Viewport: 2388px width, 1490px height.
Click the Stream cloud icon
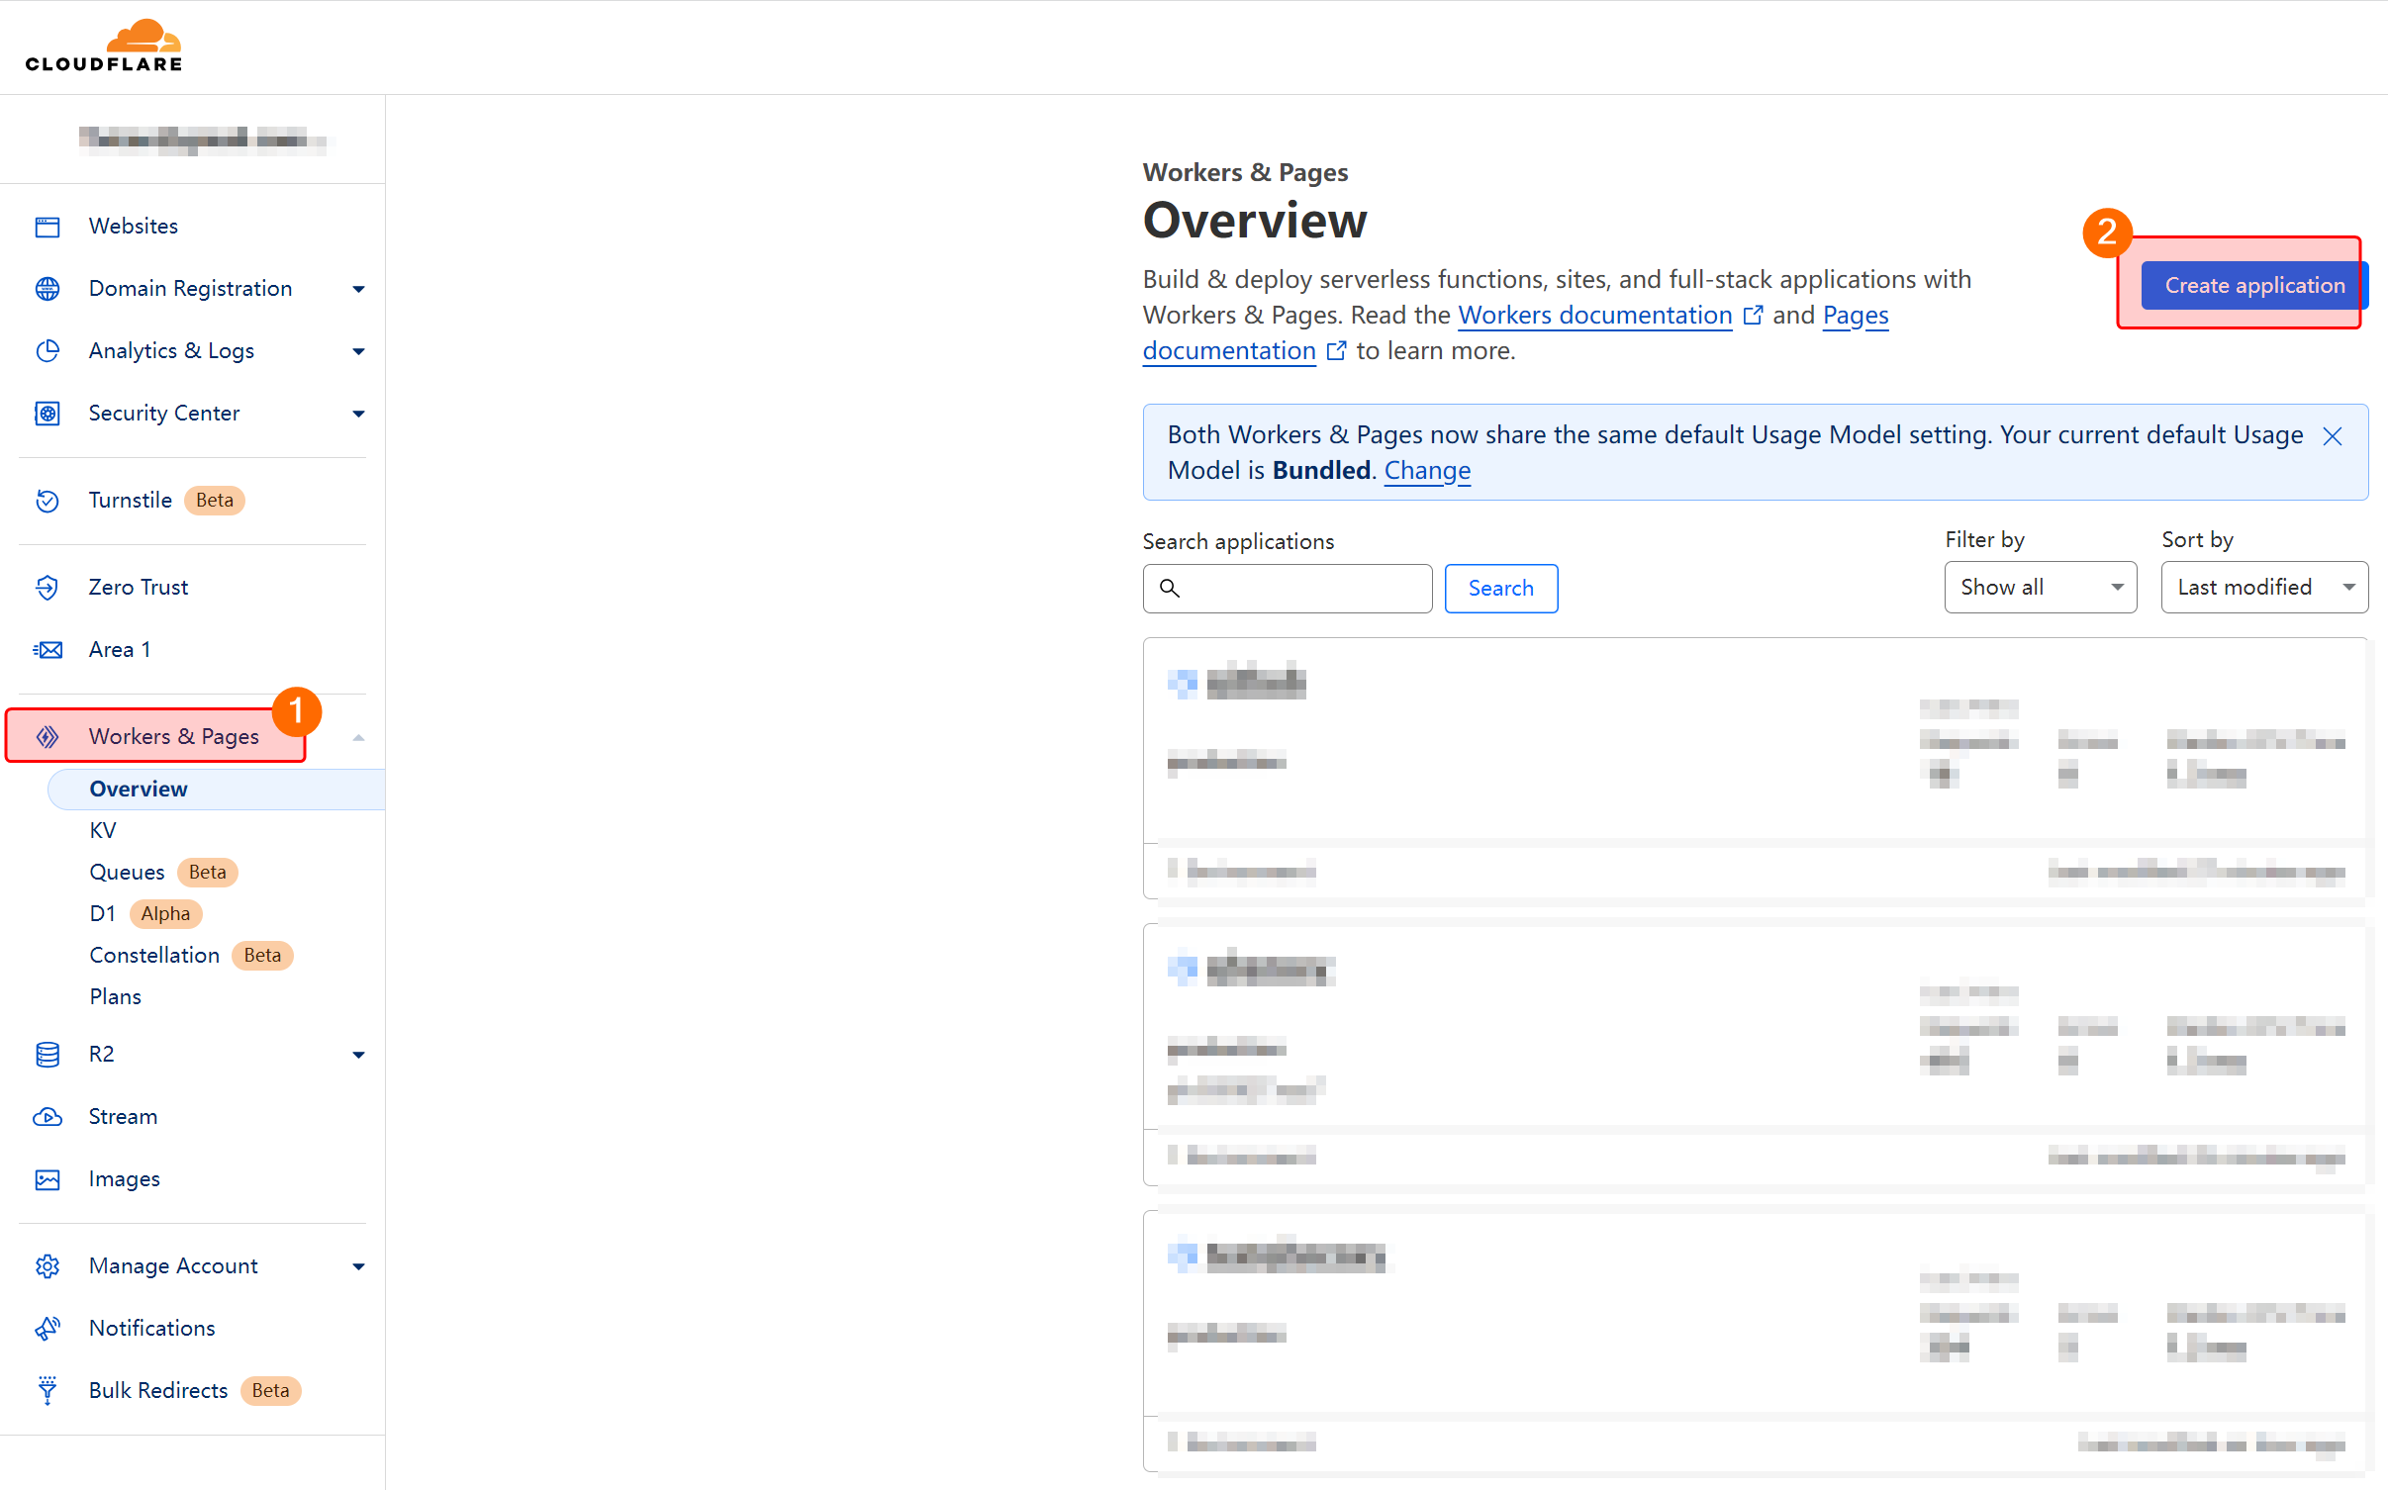[x=48, y=1117]
